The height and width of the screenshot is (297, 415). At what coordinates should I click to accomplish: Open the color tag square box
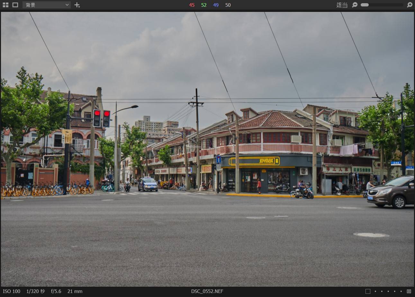point(368,291)
